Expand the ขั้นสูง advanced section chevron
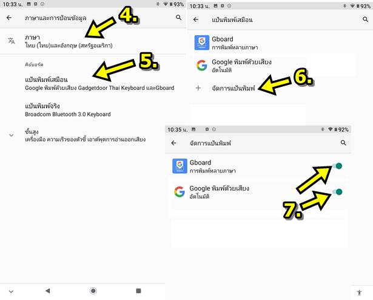373x300 pixels. pos(11,135)
